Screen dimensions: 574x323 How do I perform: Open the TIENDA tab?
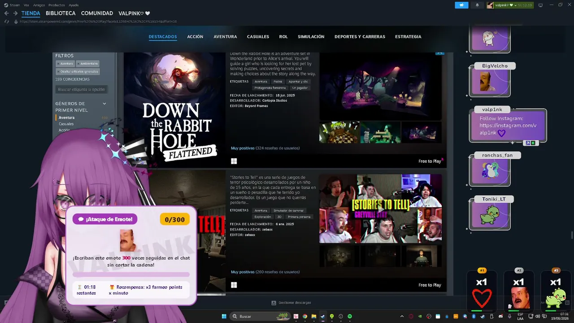coord(30,13)
